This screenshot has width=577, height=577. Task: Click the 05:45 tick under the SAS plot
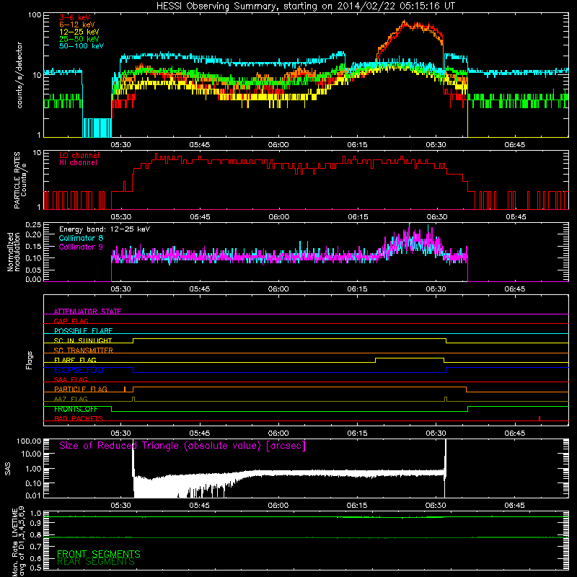(x=200, y=506)
